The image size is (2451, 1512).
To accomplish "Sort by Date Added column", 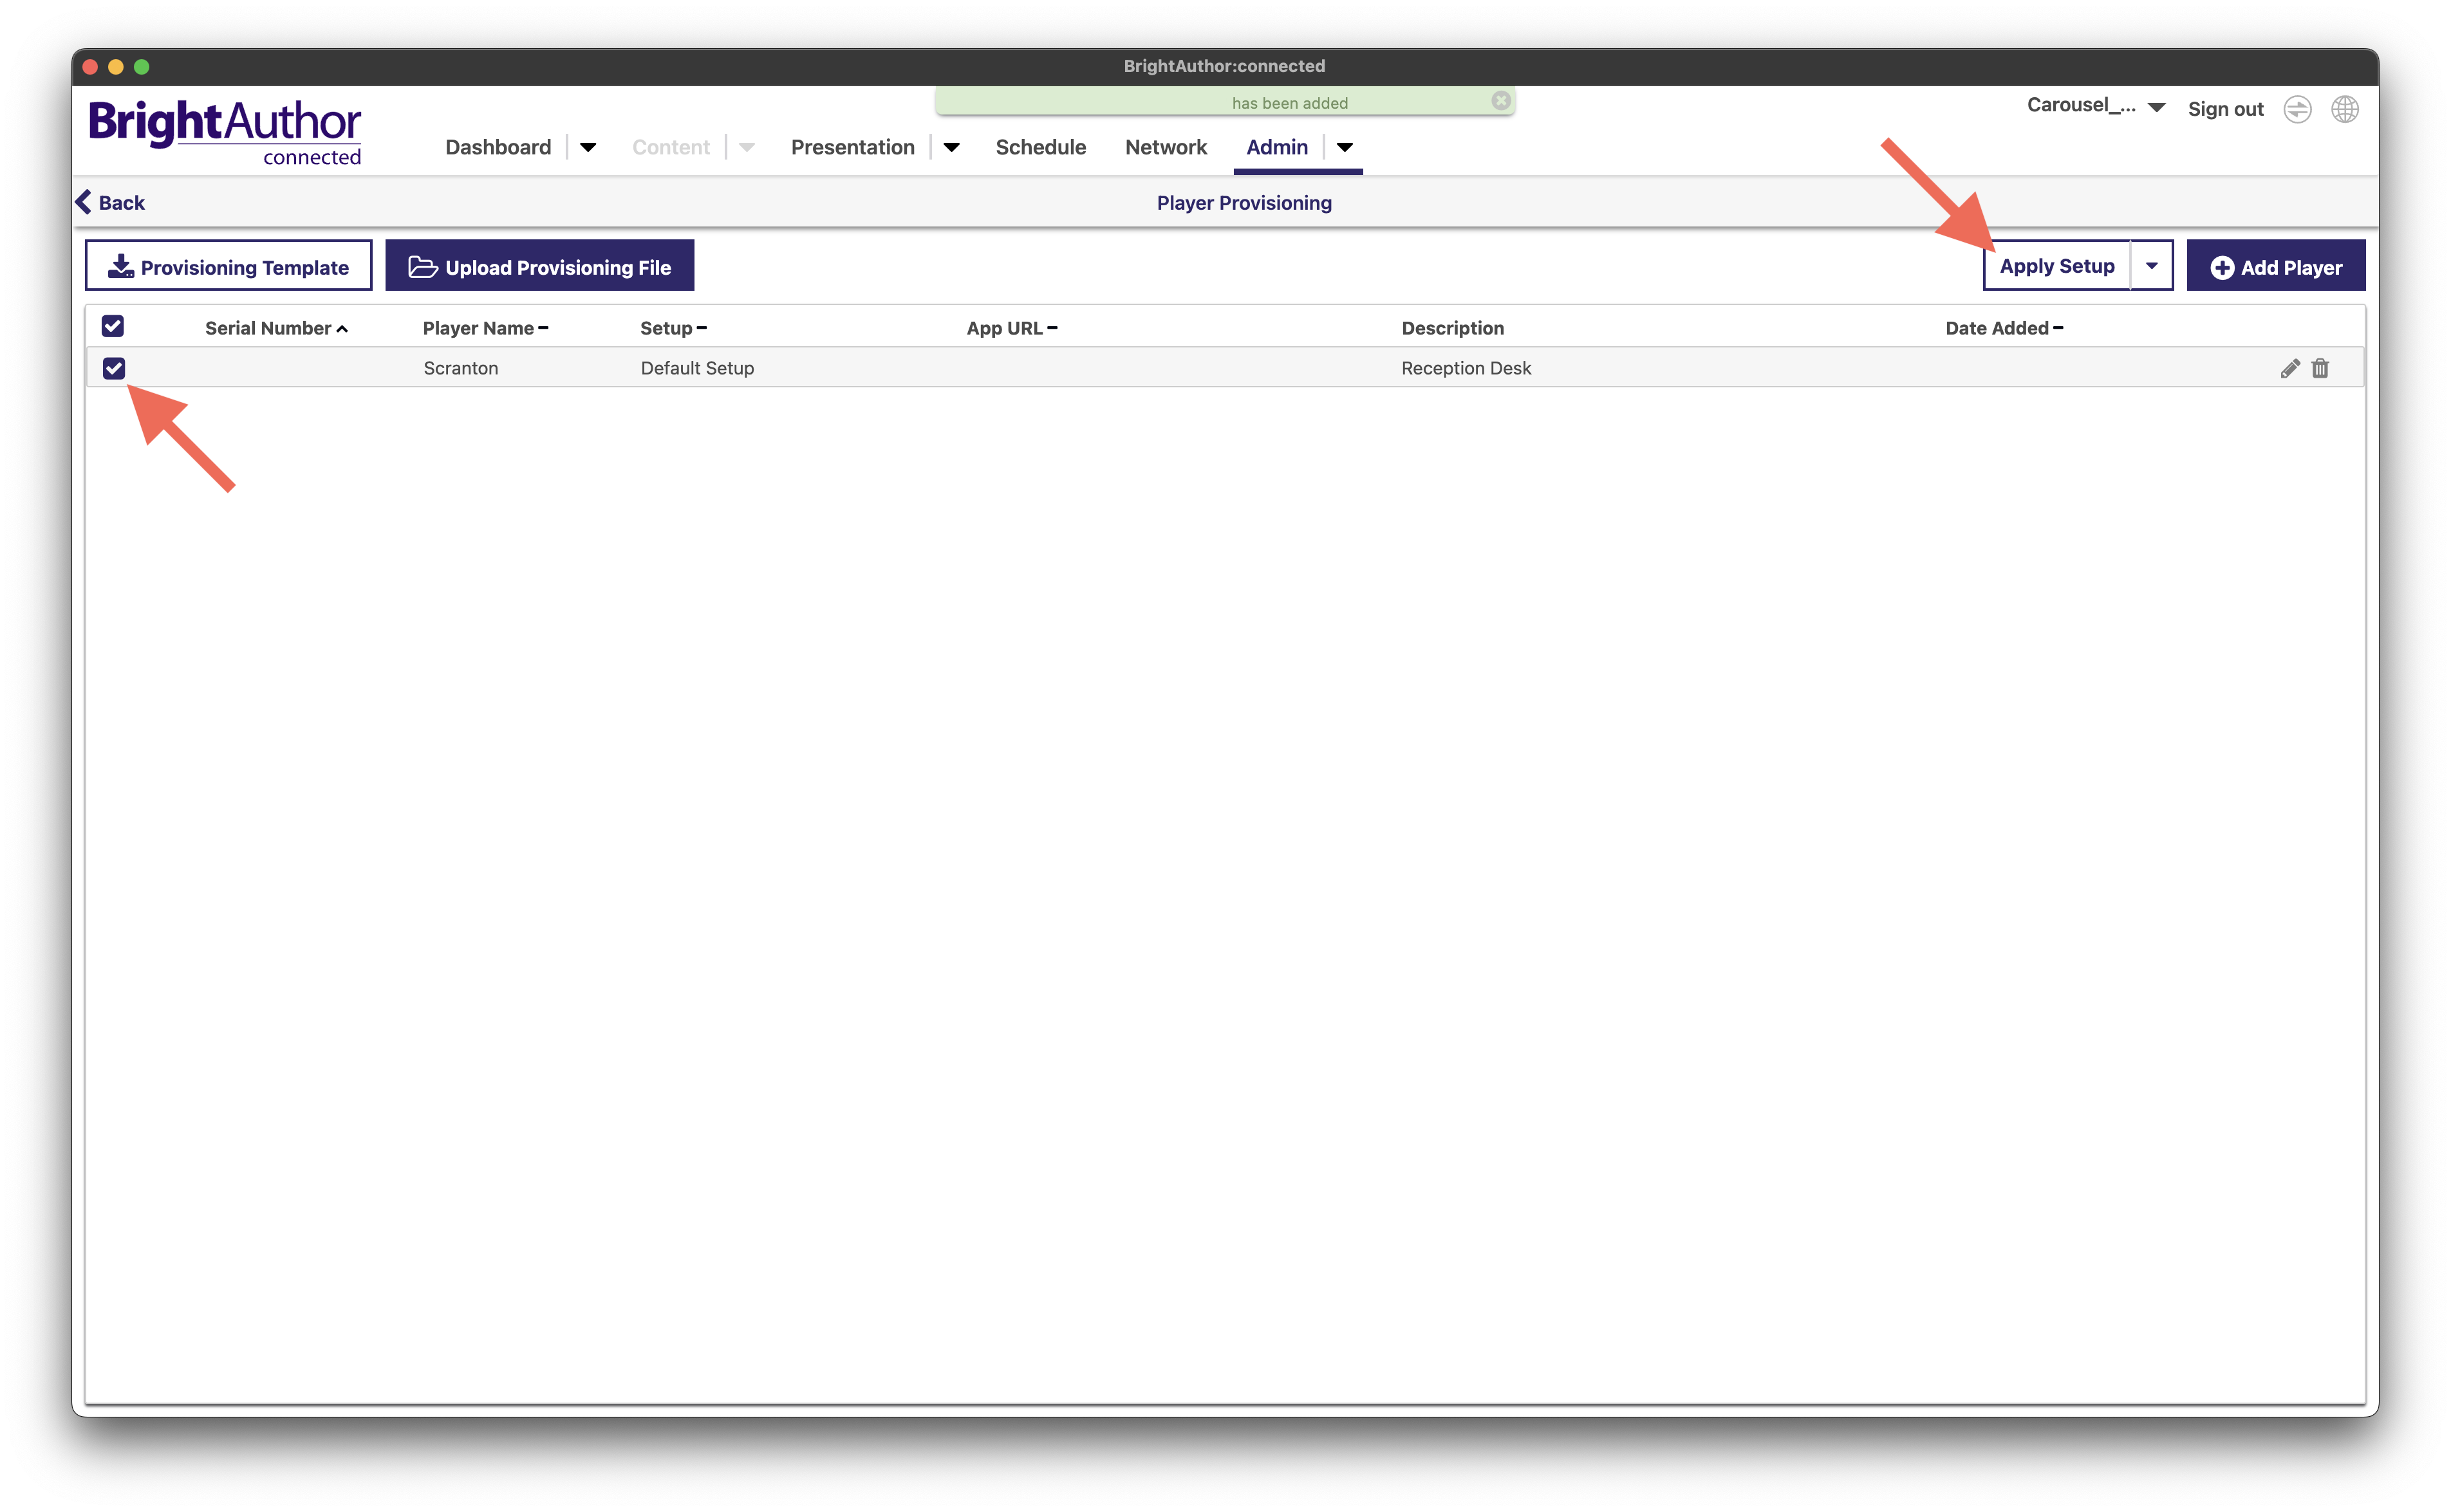I will click(x=2004, y=328).
